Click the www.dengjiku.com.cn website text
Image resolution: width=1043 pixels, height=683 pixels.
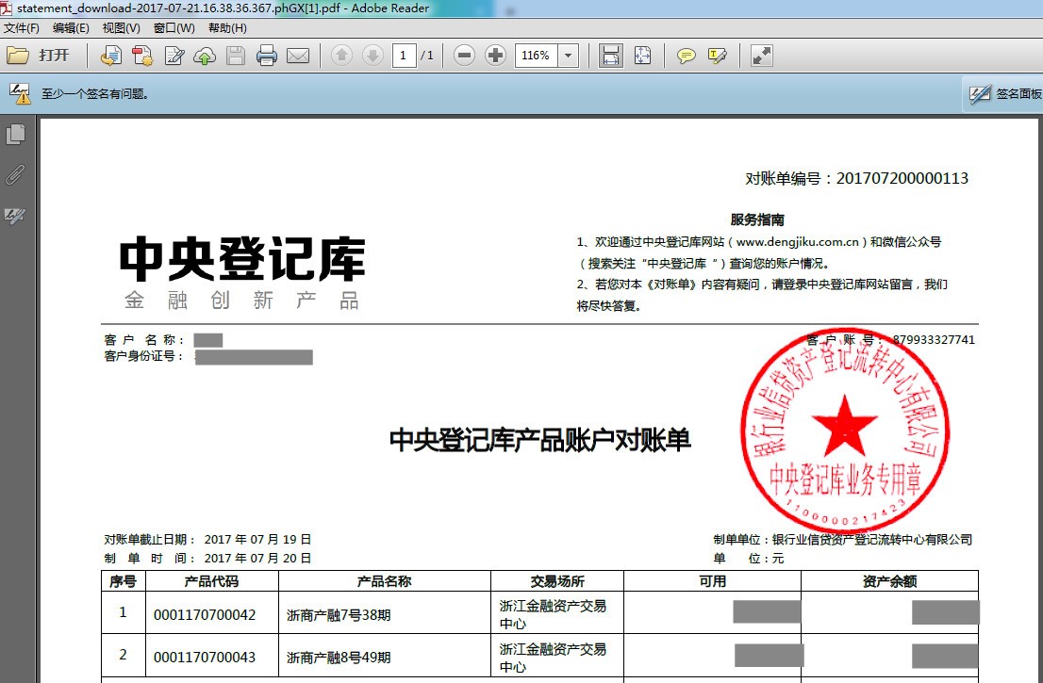(x=798, y=242)
